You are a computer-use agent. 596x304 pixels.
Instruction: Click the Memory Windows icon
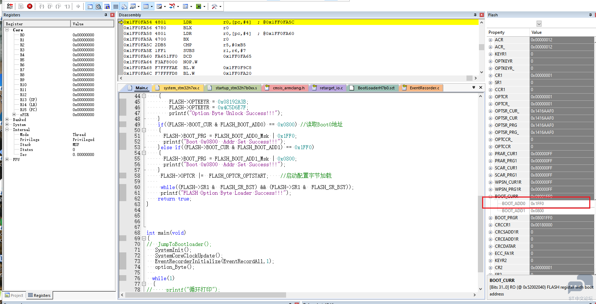(146, 6)
